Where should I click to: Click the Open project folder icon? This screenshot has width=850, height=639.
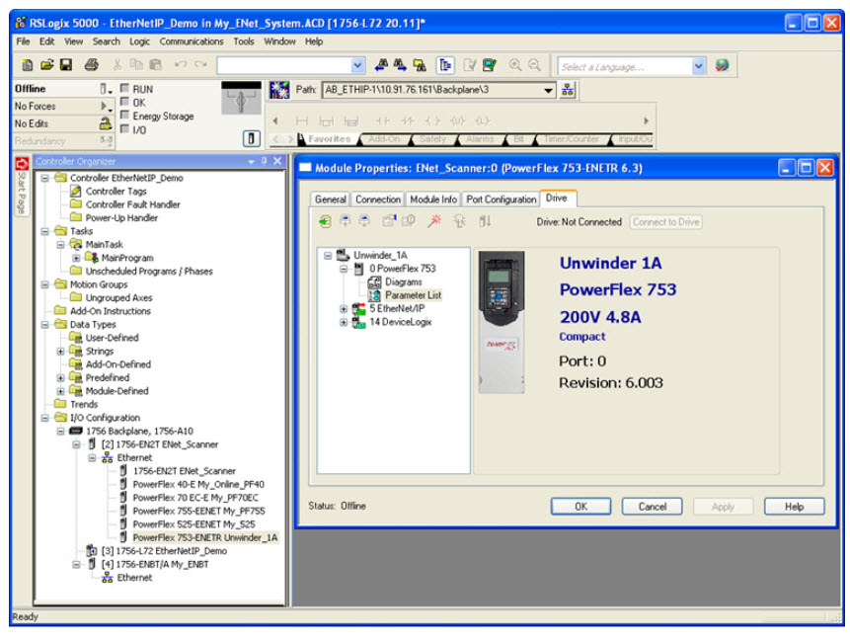tap(46, 65)
